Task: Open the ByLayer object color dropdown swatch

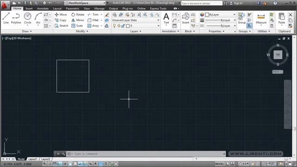Action: tap(220, 14)
